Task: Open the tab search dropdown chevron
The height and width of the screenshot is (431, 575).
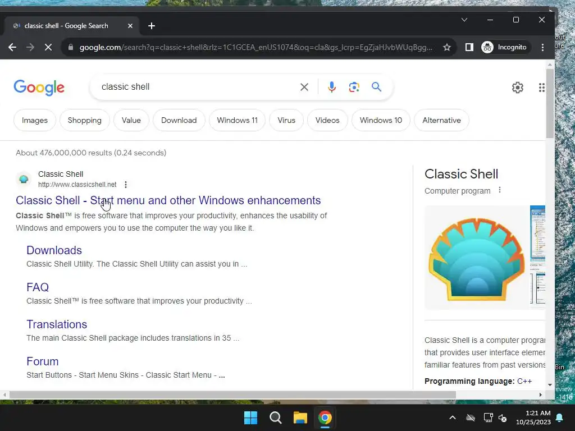Action: point(464,20)
